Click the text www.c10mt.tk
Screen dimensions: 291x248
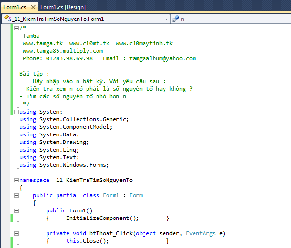89,43
